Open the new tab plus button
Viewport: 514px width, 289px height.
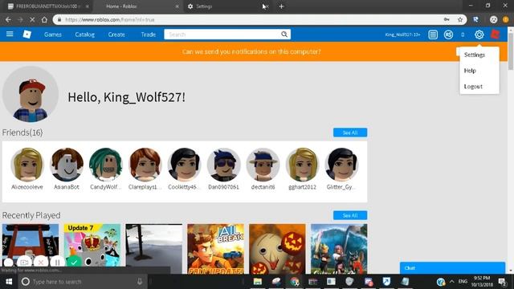[281, 6]
